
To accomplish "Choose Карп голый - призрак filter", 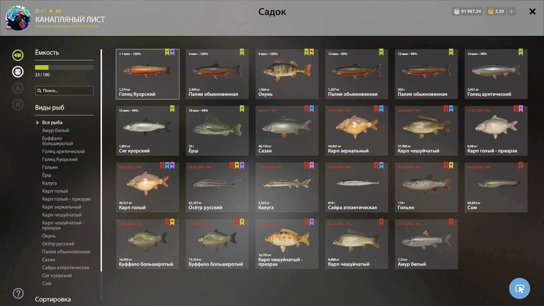I will (x=66, y=199).
